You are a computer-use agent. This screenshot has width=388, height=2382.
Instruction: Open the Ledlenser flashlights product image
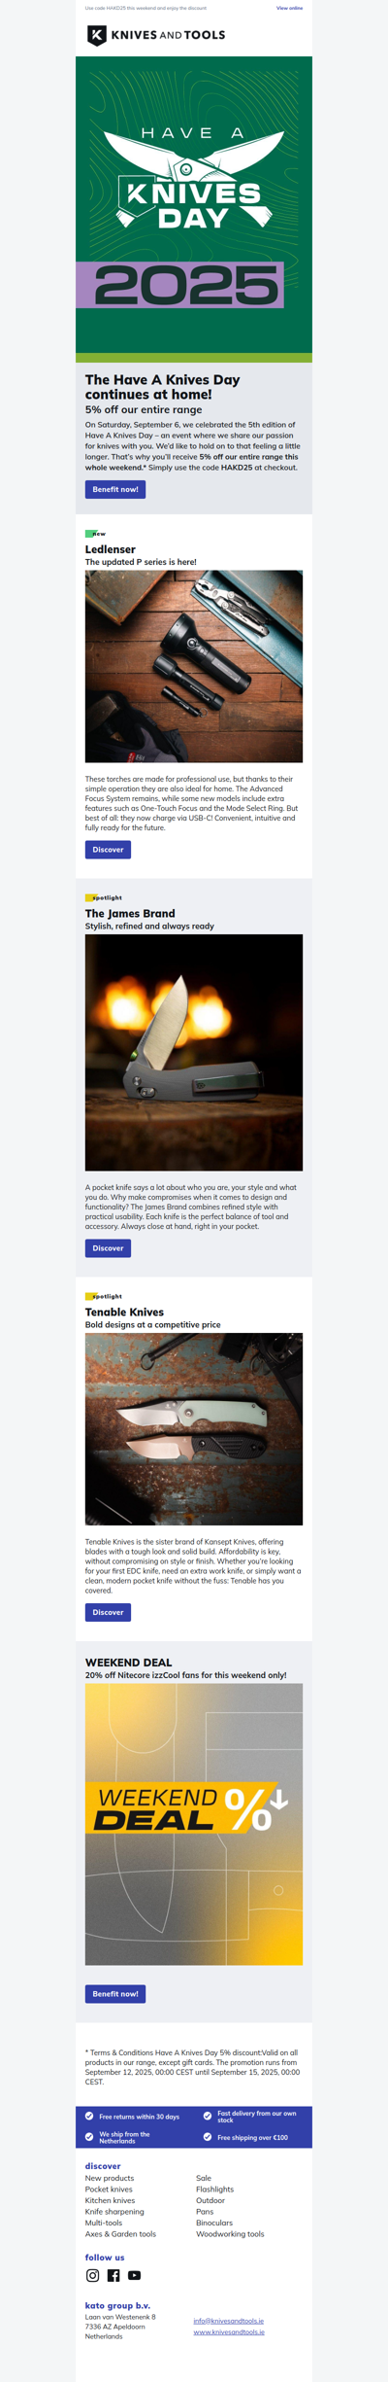(194, 666)
